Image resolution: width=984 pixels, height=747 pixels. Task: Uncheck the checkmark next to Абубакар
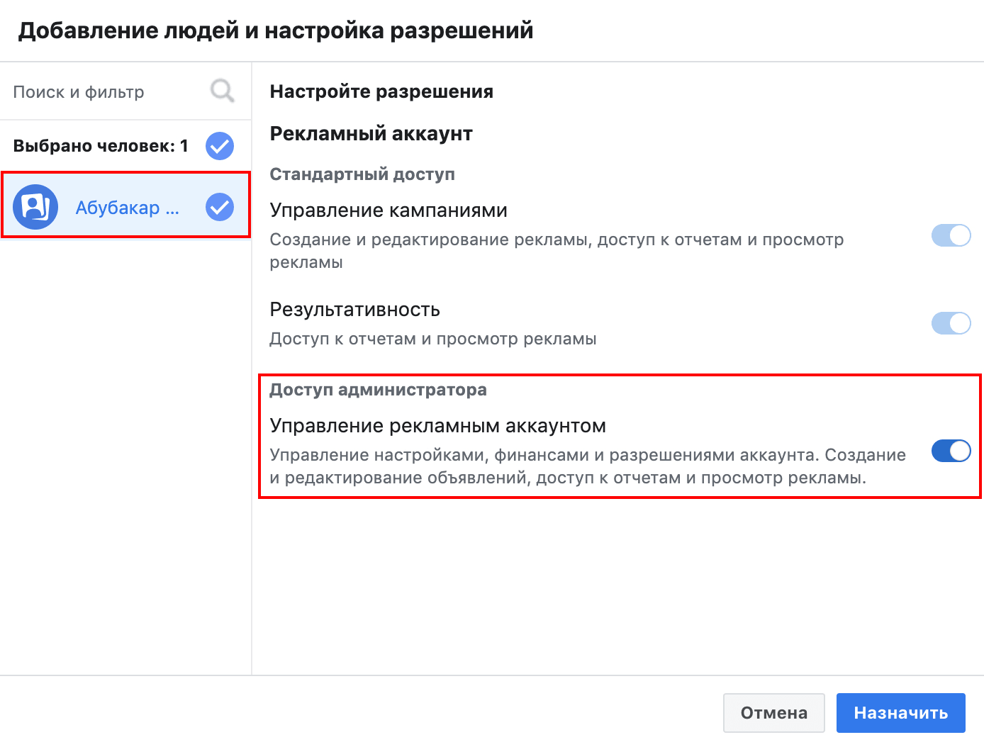click(x=220, y=207)
